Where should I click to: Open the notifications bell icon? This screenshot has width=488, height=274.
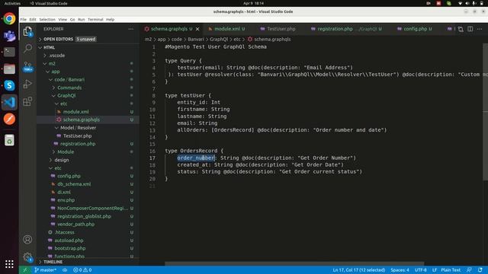click(x=480, y=270)
